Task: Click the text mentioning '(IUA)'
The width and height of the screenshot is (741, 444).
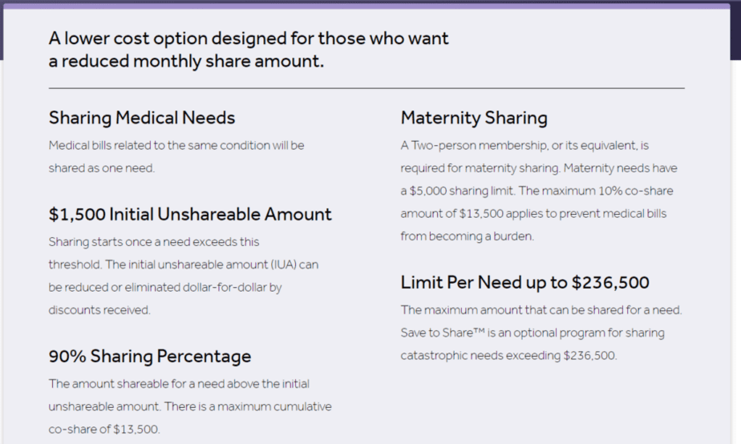Action: [x=184, y=264]
